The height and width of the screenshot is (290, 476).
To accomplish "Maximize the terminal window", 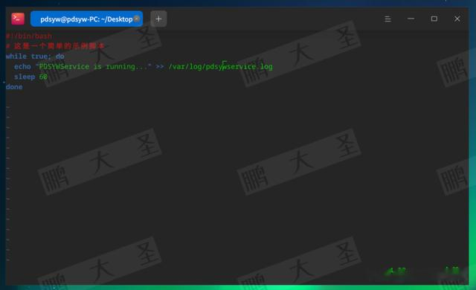I will pos(434,19).
